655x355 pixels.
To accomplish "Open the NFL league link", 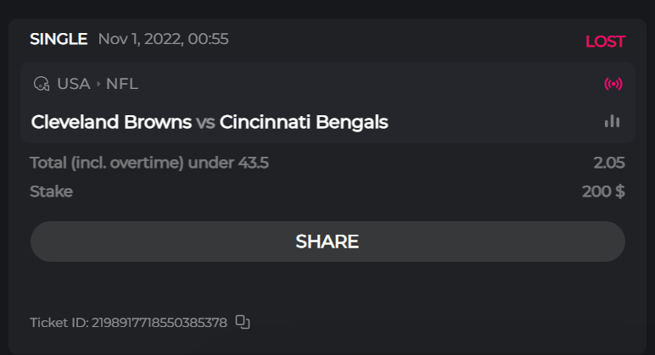I will 122,84.
